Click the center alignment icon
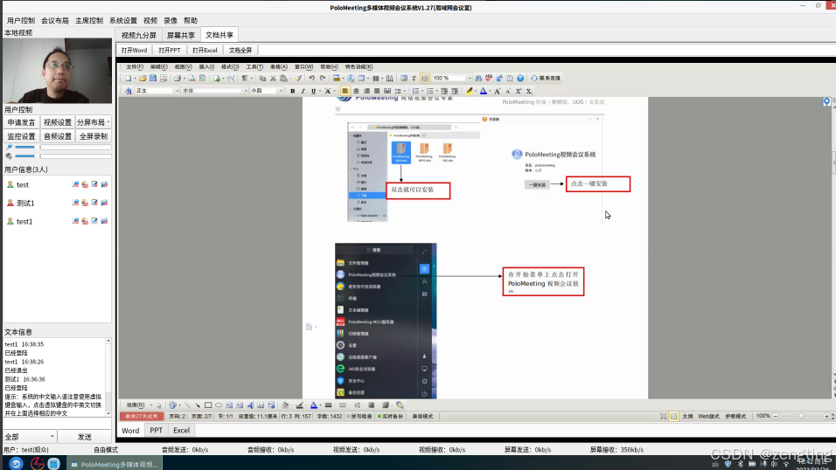This screenshot has height=470, width=836. pos(356,91)
